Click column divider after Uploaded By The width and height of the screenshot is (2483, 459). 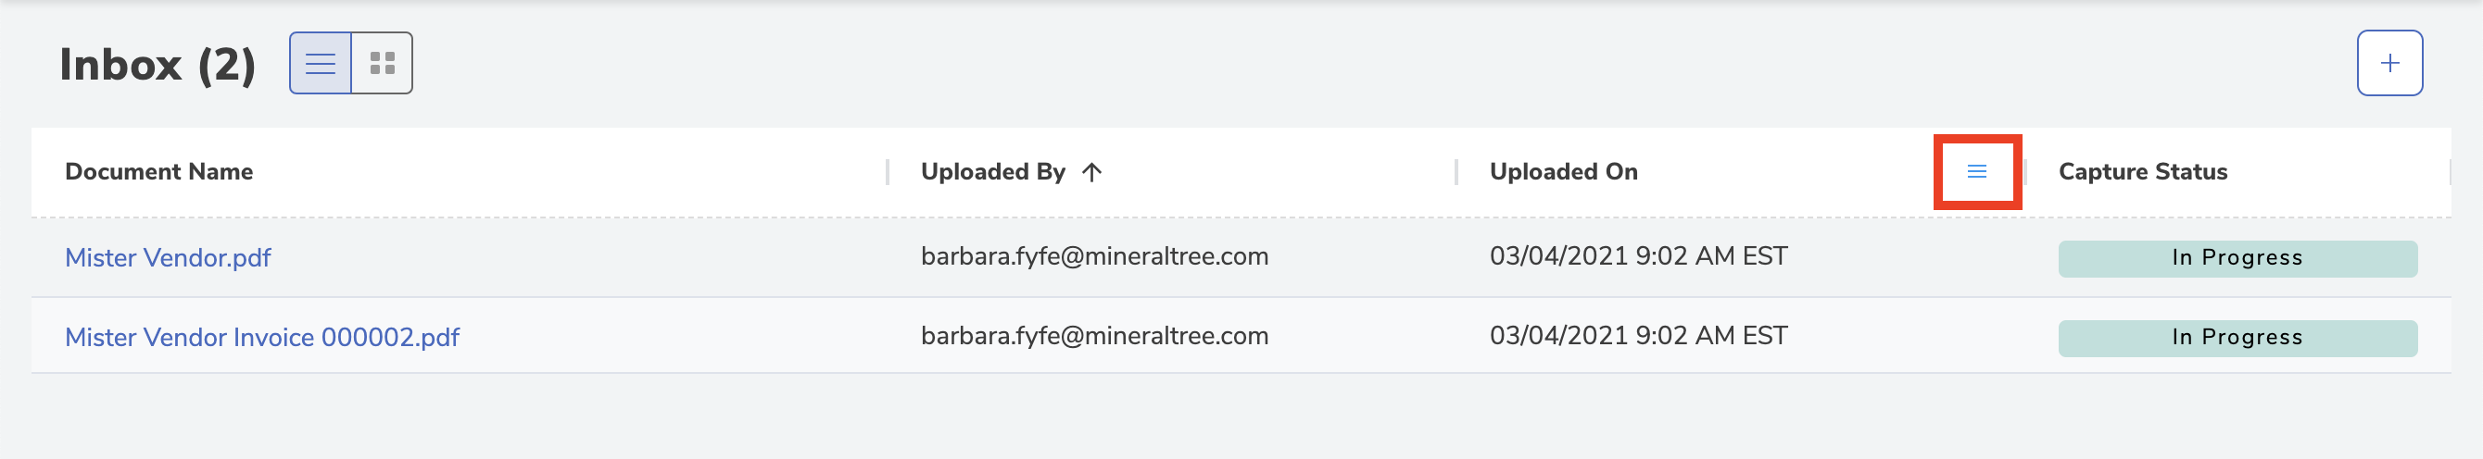pyautogui.click(x=1456, y=172)
